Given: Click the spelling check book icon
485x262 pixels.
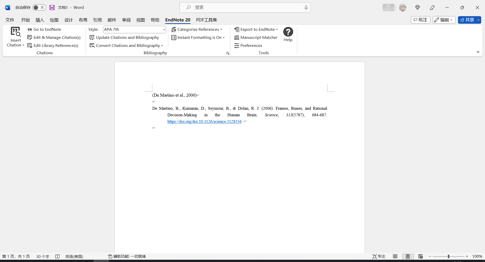Looking at the screenshot, I should pos(58,256).
